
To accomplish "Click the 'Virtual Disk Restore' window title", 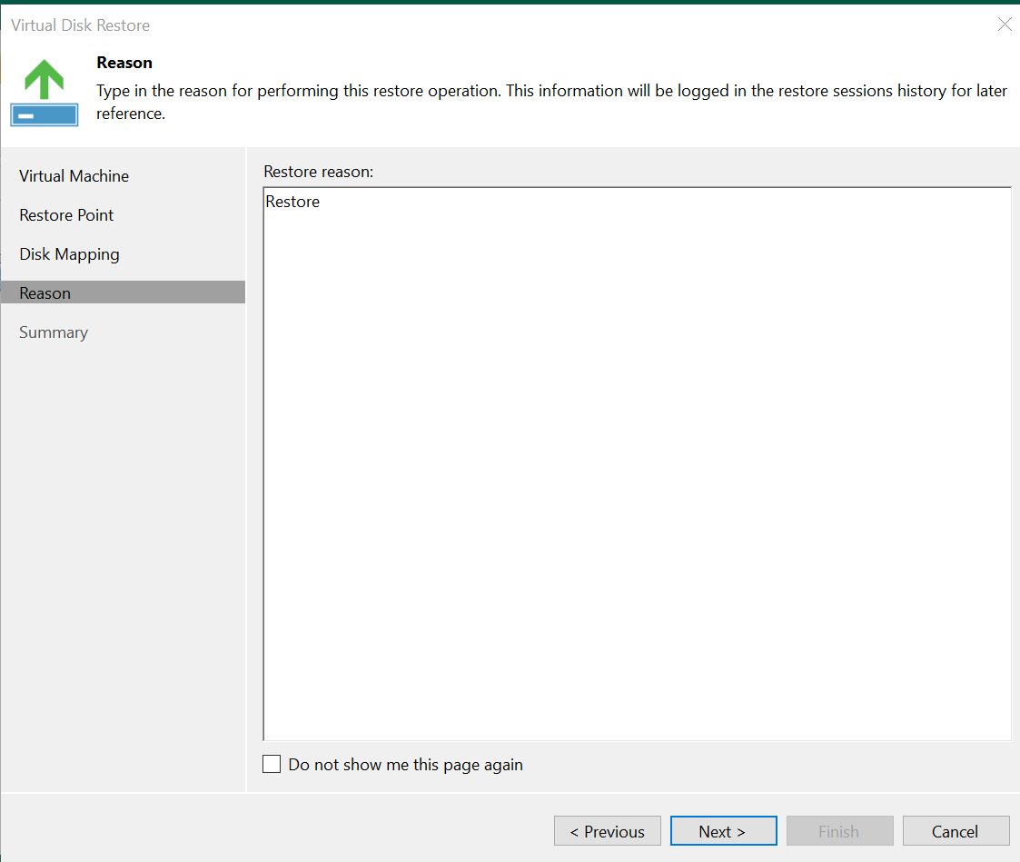I will [x=80, y=25].
